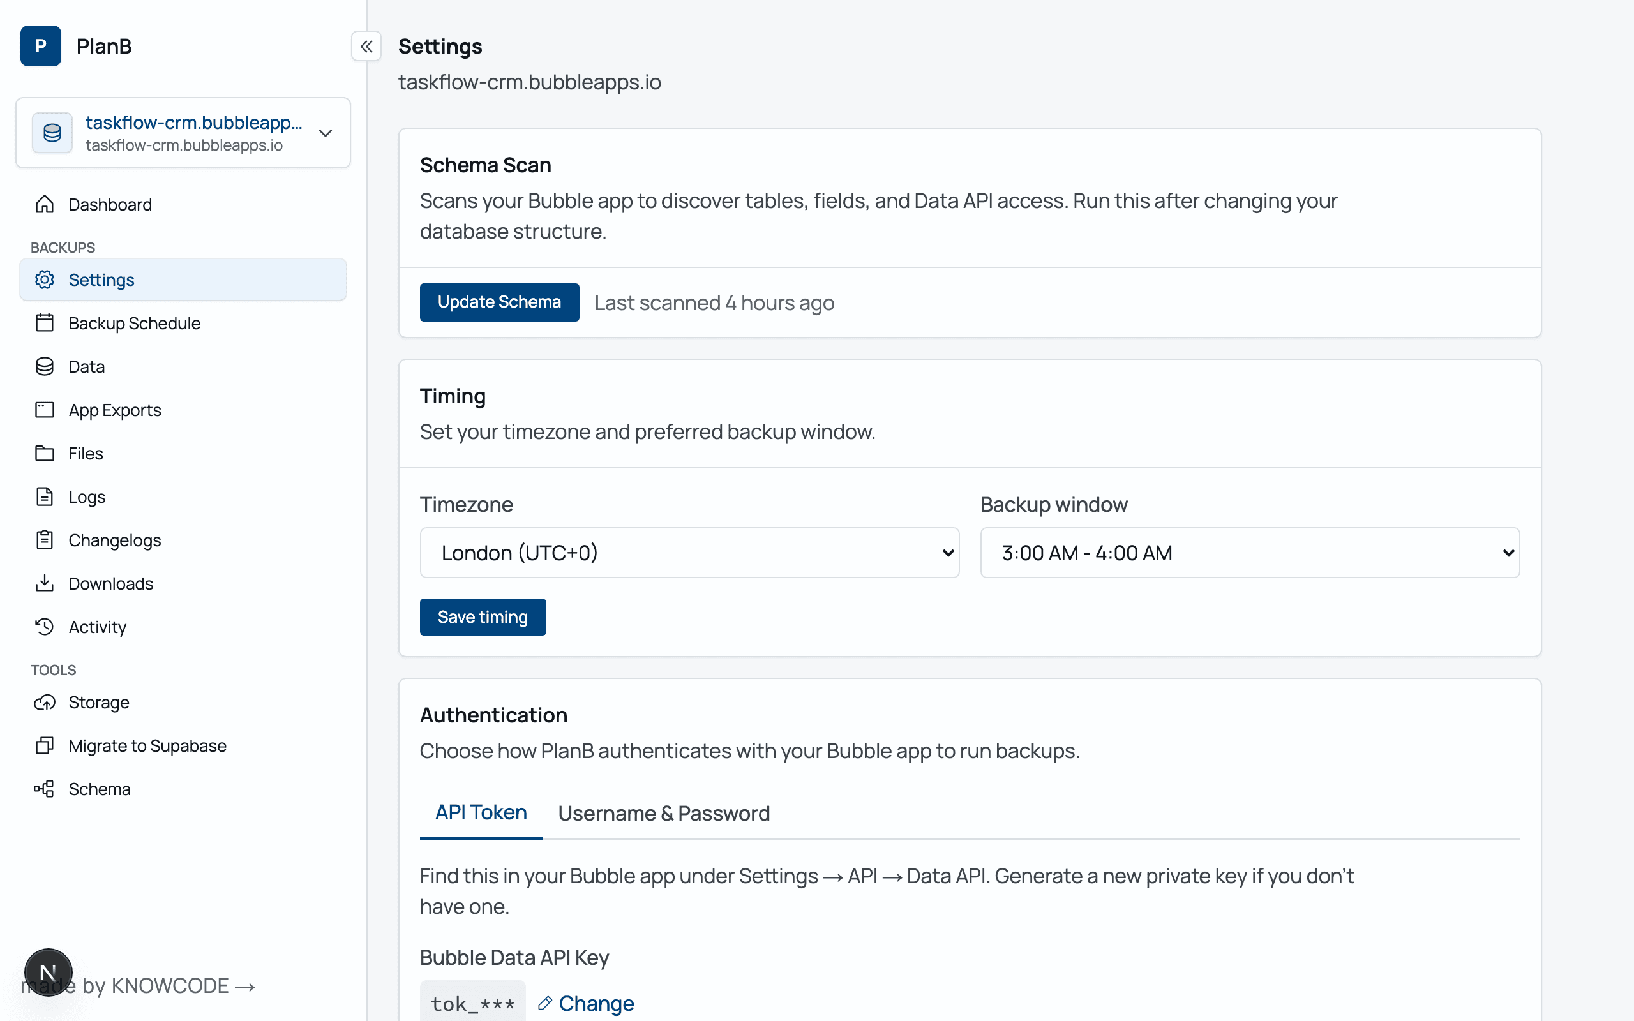The width and height of the screenshot is (1634, 1021).
Task: Click the Dashboard home icon
Action: click(45, 204)
